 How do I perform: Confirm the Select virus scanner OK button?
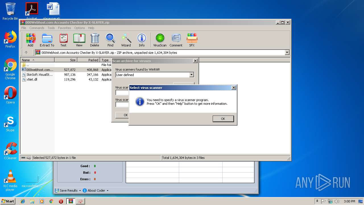223,119
